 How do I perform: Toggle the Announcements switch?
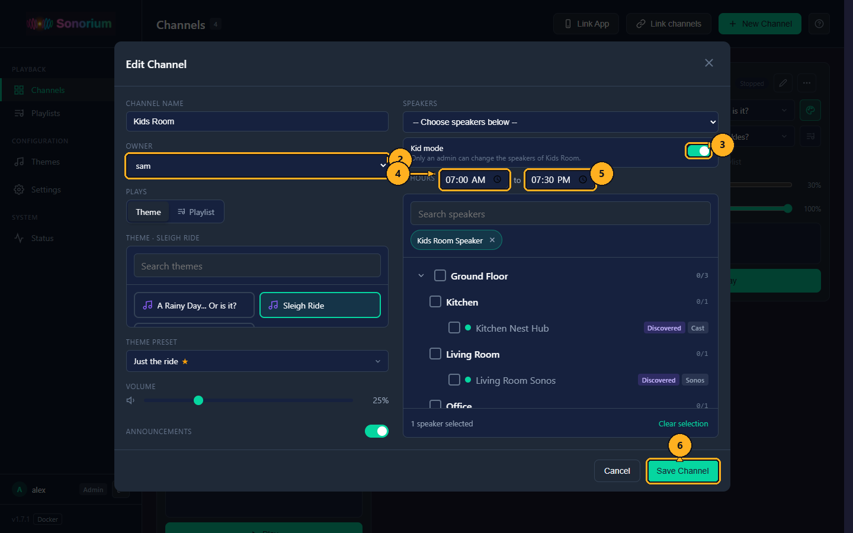pos(377,431)
